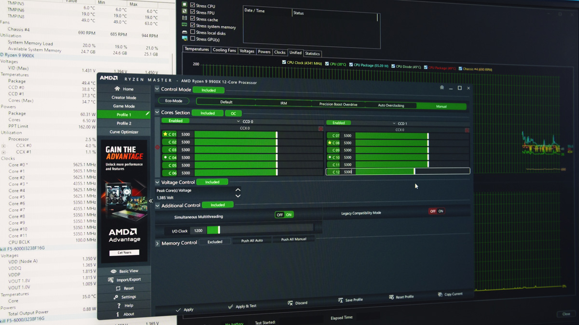Increase Peak Core(s) Voltage with up arrow

pos(238,190)
